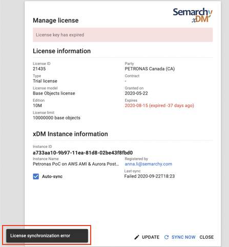Click the pencil icon beside UPDATE
229x247 pixels.
[x=137, y=237]
